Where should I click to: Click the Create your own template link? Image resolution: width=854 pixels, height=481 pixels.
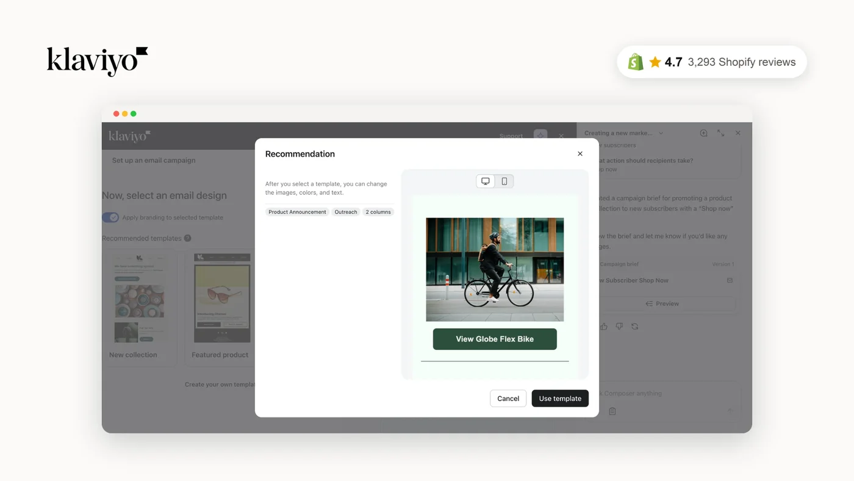220,385
